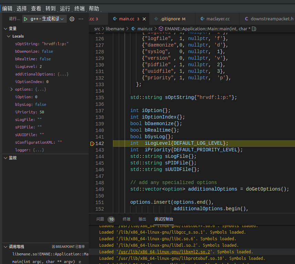Open the downstreampacket.h tab
The image size is (295, 264).
coord(272,19)
